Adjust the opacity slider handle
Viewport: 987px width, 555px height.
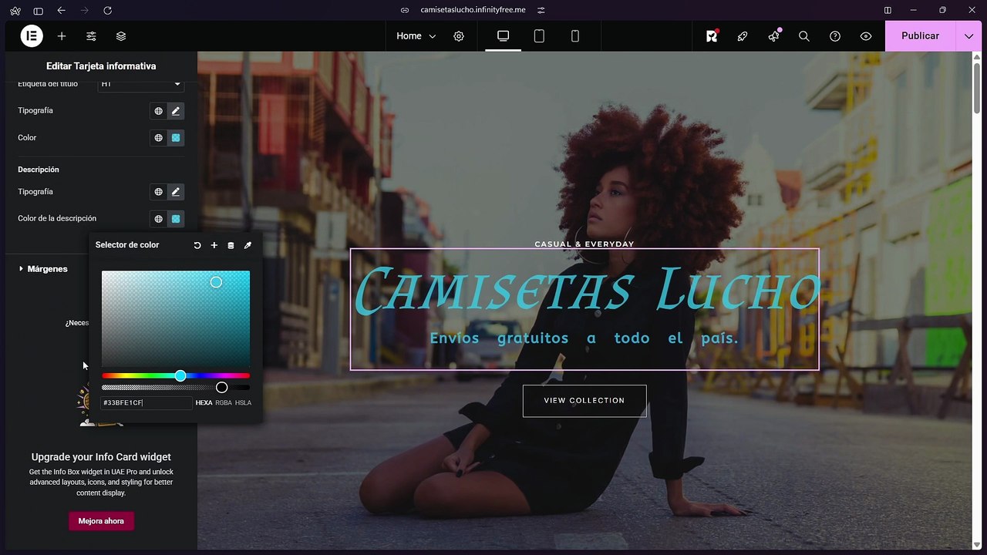tap(222, 387)
